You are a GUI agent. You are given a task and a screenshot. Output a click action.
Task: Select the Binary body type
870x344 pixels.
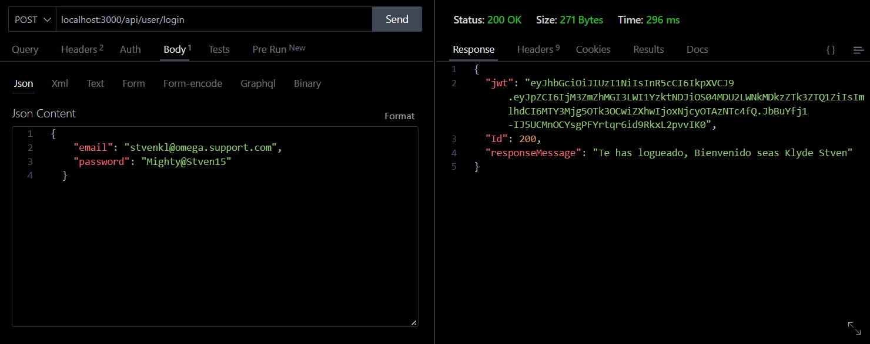(307, 83)
